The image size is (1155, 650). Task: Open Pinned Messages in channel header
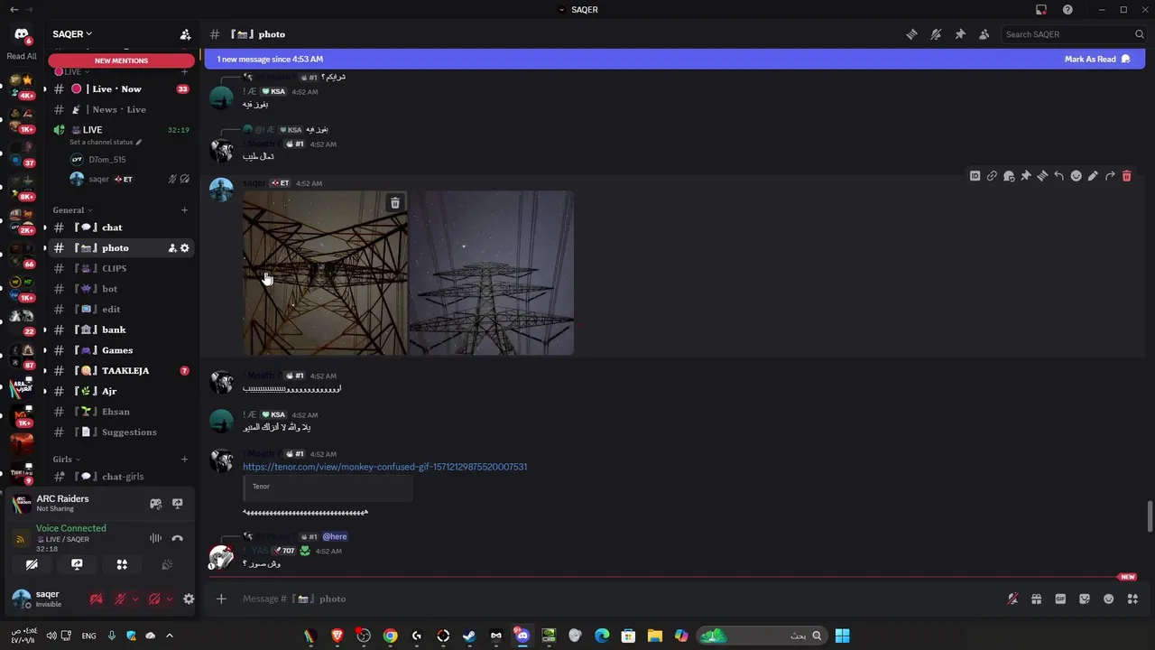coord(960,34)
